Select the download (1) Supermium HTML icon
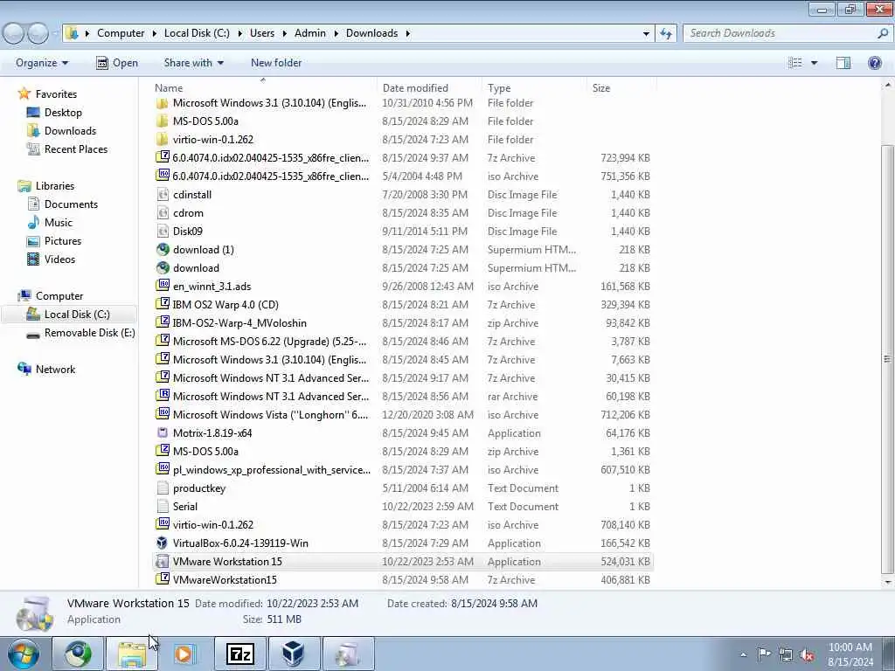The height and width of the screenshot is (671, 895). point(162,249)
